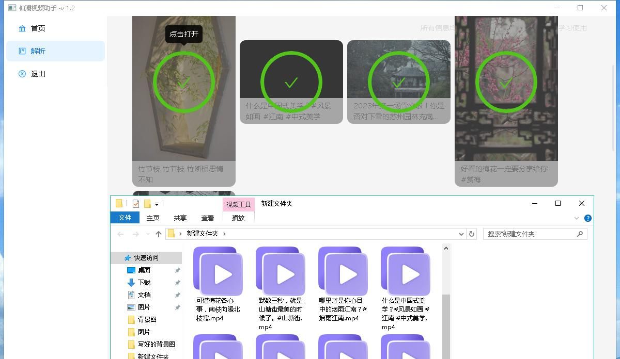Open 桌面 in navigation pane
The image size is (620, 359).
(x=144, y=270)
